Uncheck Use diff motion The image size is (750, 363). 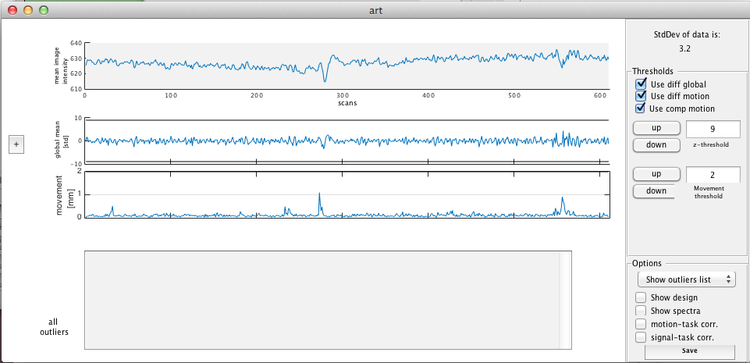[x=642, y=96]
